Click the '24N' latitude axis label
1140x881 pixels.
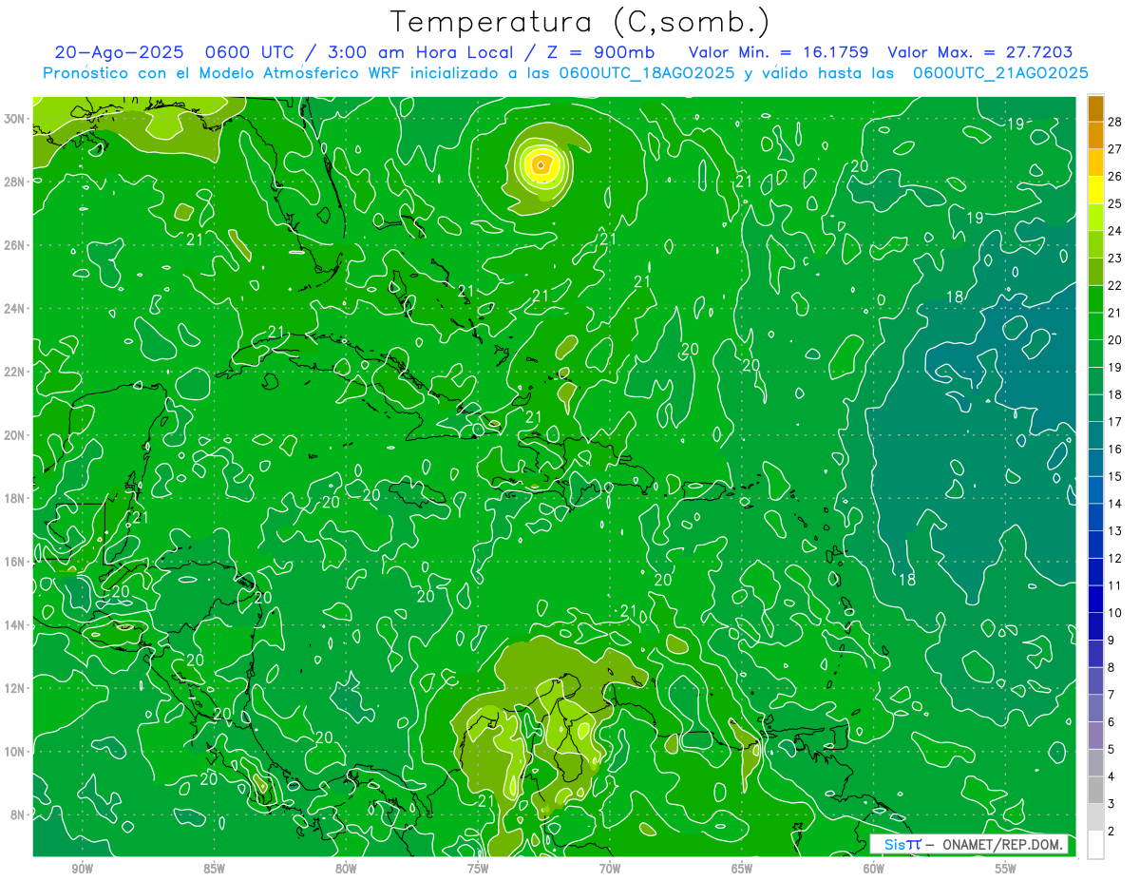tap(14, 308)
